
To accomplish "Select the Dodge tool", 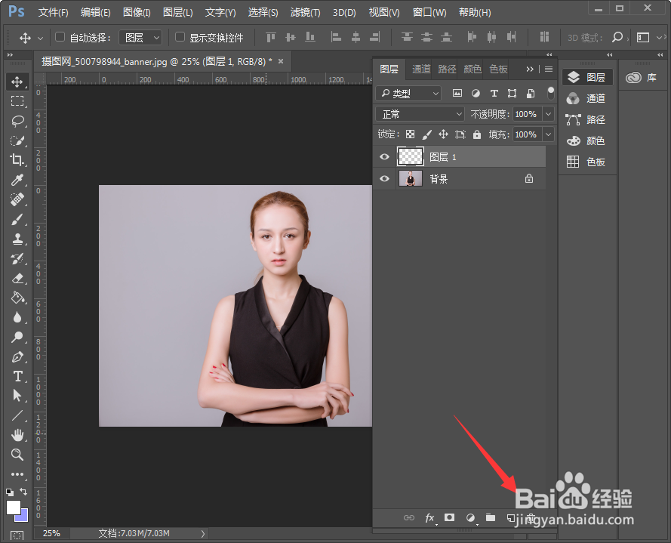I will 17,337.
